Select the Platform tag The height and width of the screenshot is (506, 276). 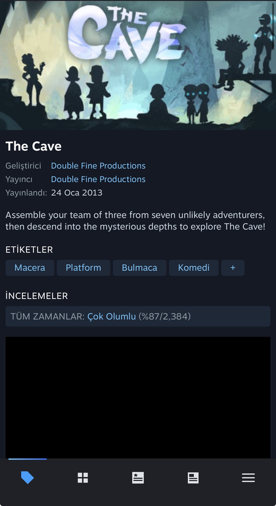tap(83, 268)
